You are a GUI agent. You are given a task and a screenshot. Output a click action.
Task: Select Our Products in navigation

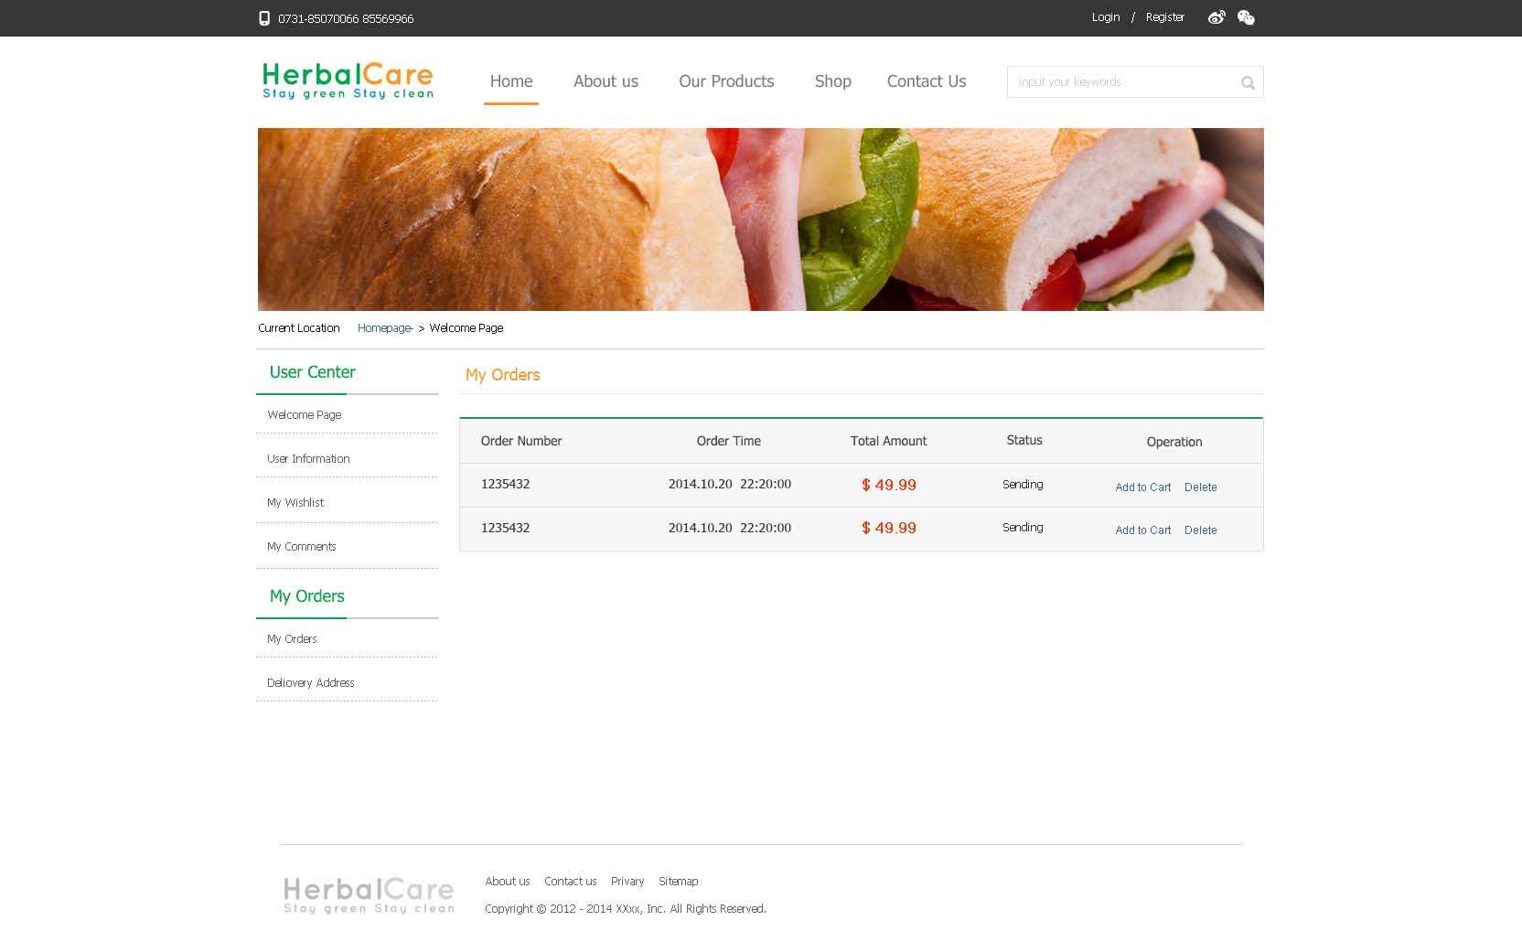726,81
